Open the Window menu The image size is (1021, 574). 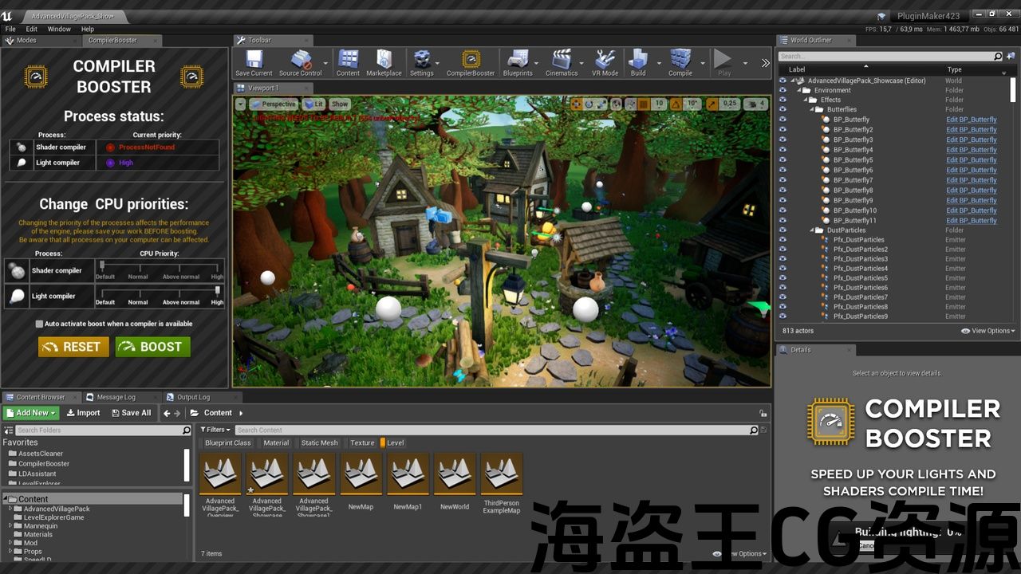[x=59, y=29]
